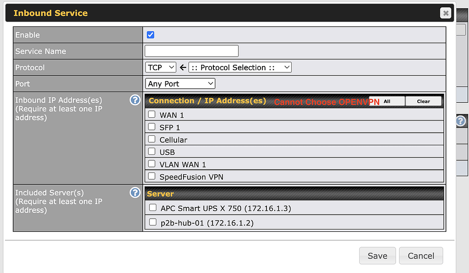The height and width of the screenshot is (273, 469).
Task: Click the APC Smart UPS X 750 label
Action: tap(226, 208)
